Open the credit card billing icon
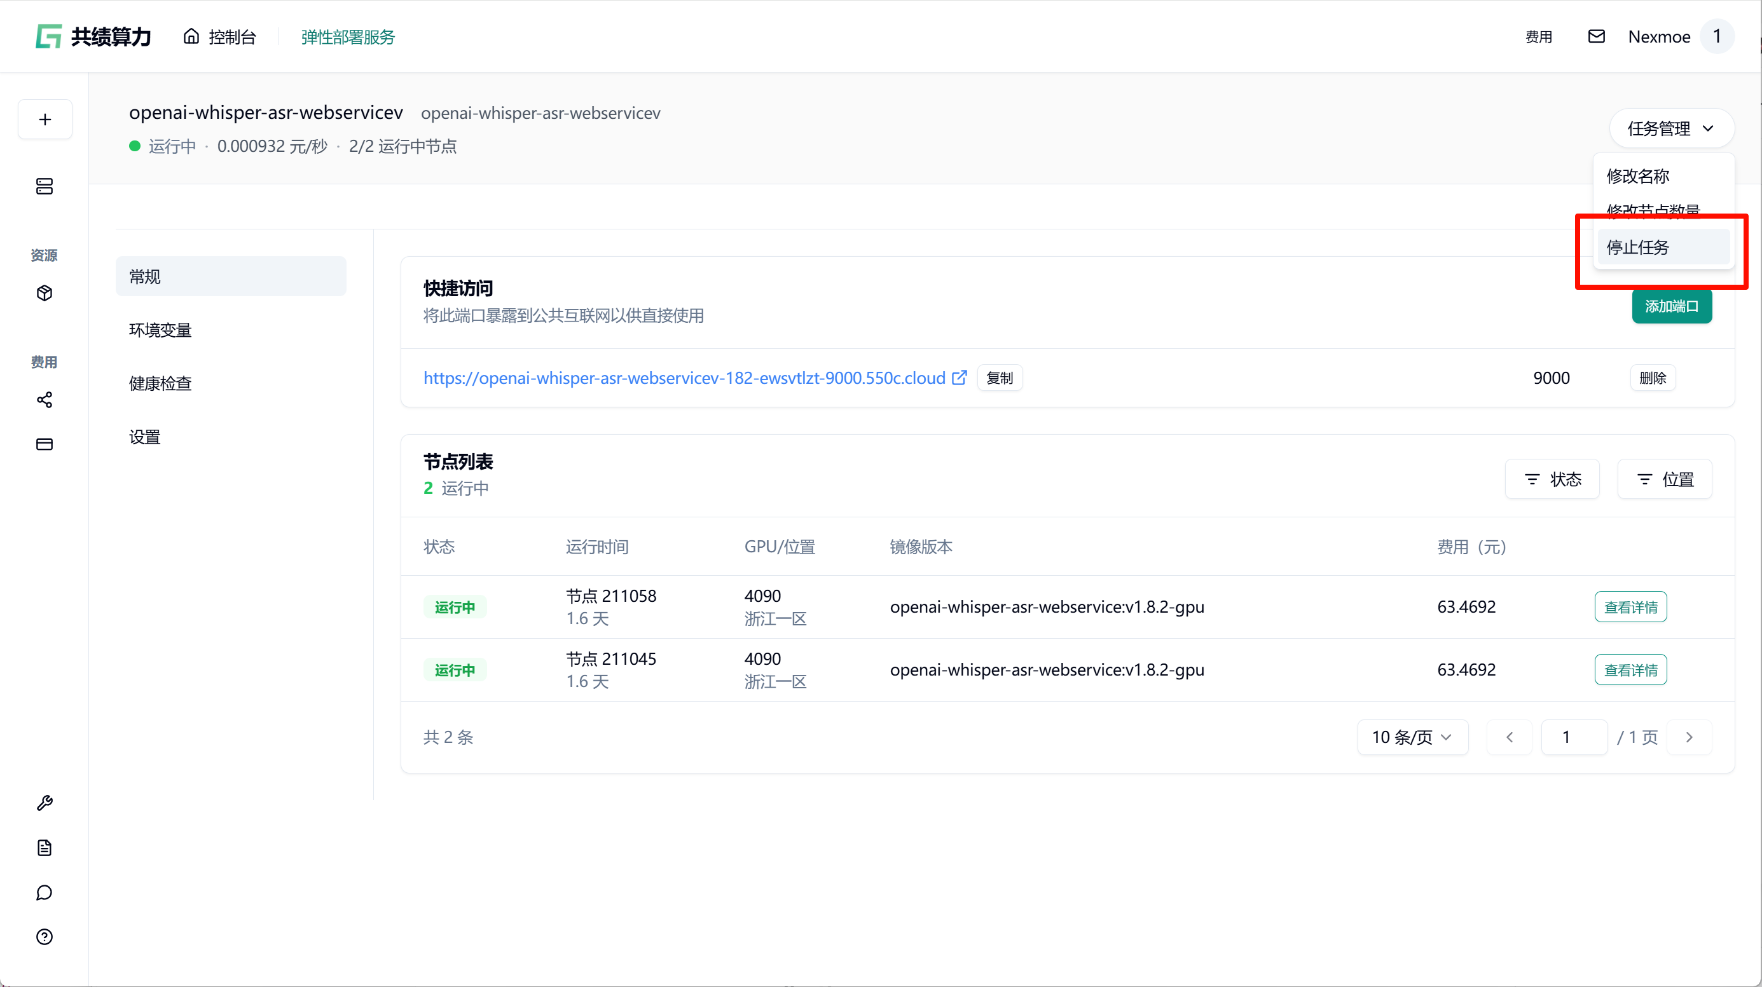The height and width of the screenshot is (987, 1762). click(45, 444)
